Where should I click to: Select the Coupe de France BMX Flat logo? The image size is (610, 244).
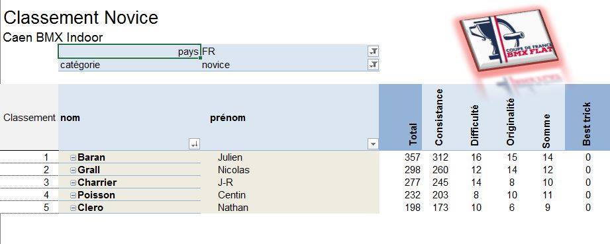point(509,40)
